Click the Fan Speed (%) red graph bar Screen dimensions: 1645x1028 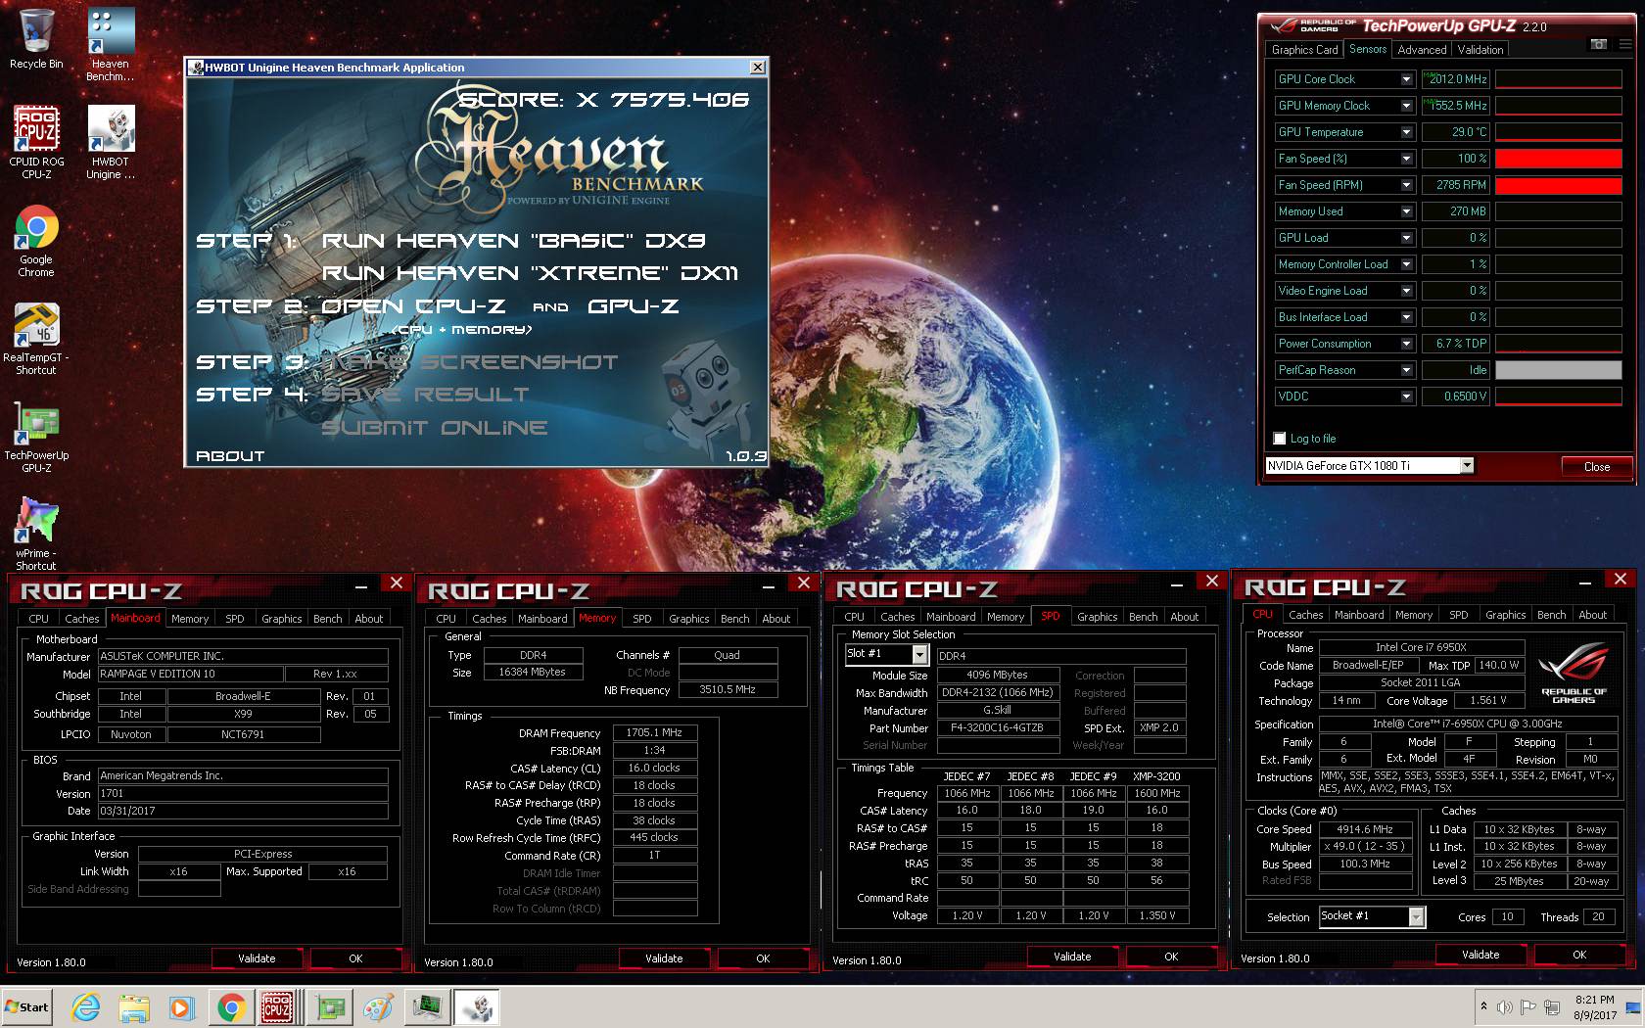1558,159
